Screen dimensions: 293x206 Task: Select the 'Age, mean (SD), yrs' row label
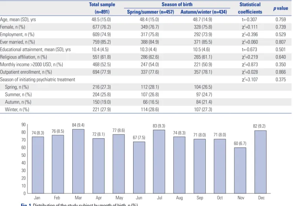point(18,19)
